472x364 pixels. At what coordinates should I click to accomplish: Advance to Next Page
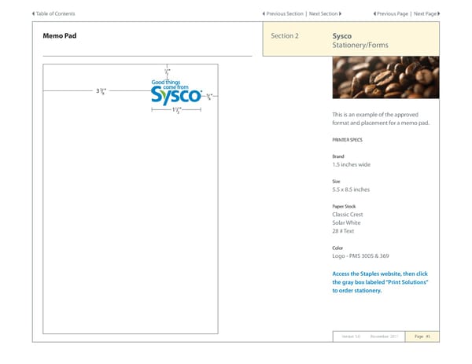click(x=424, y=13)
